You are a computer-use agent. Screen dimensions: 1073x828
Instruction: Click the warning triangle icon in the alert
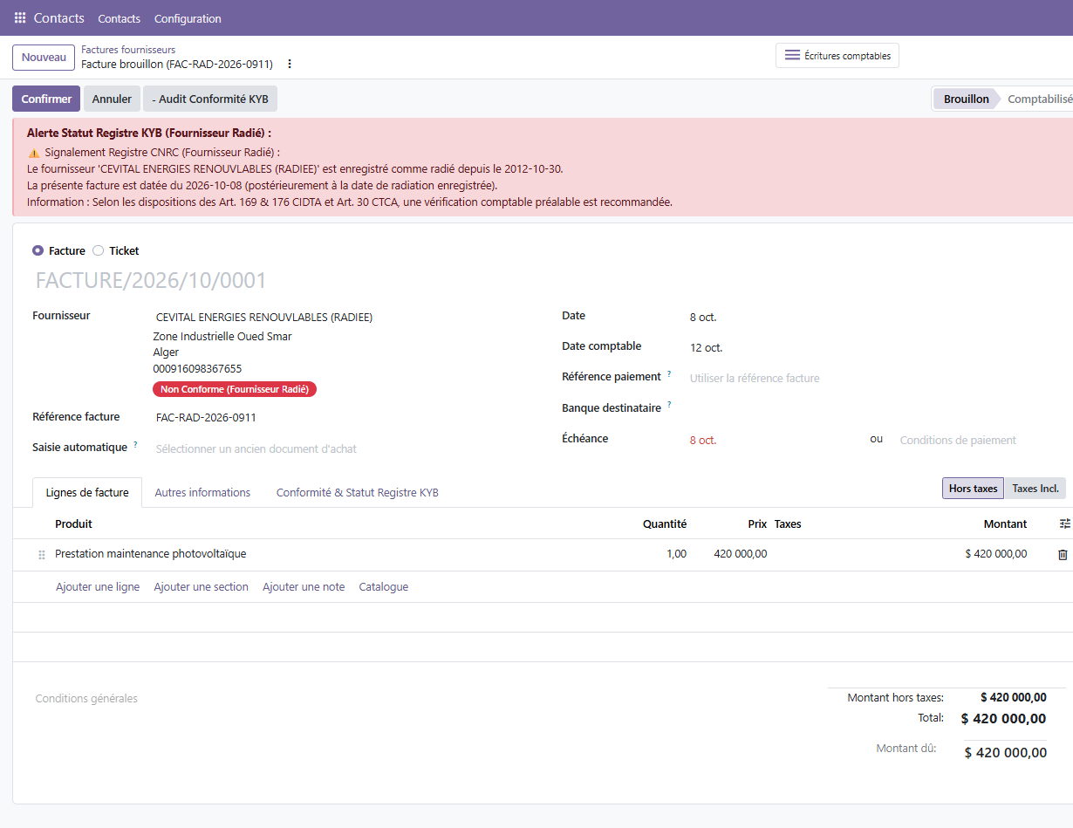34,153
